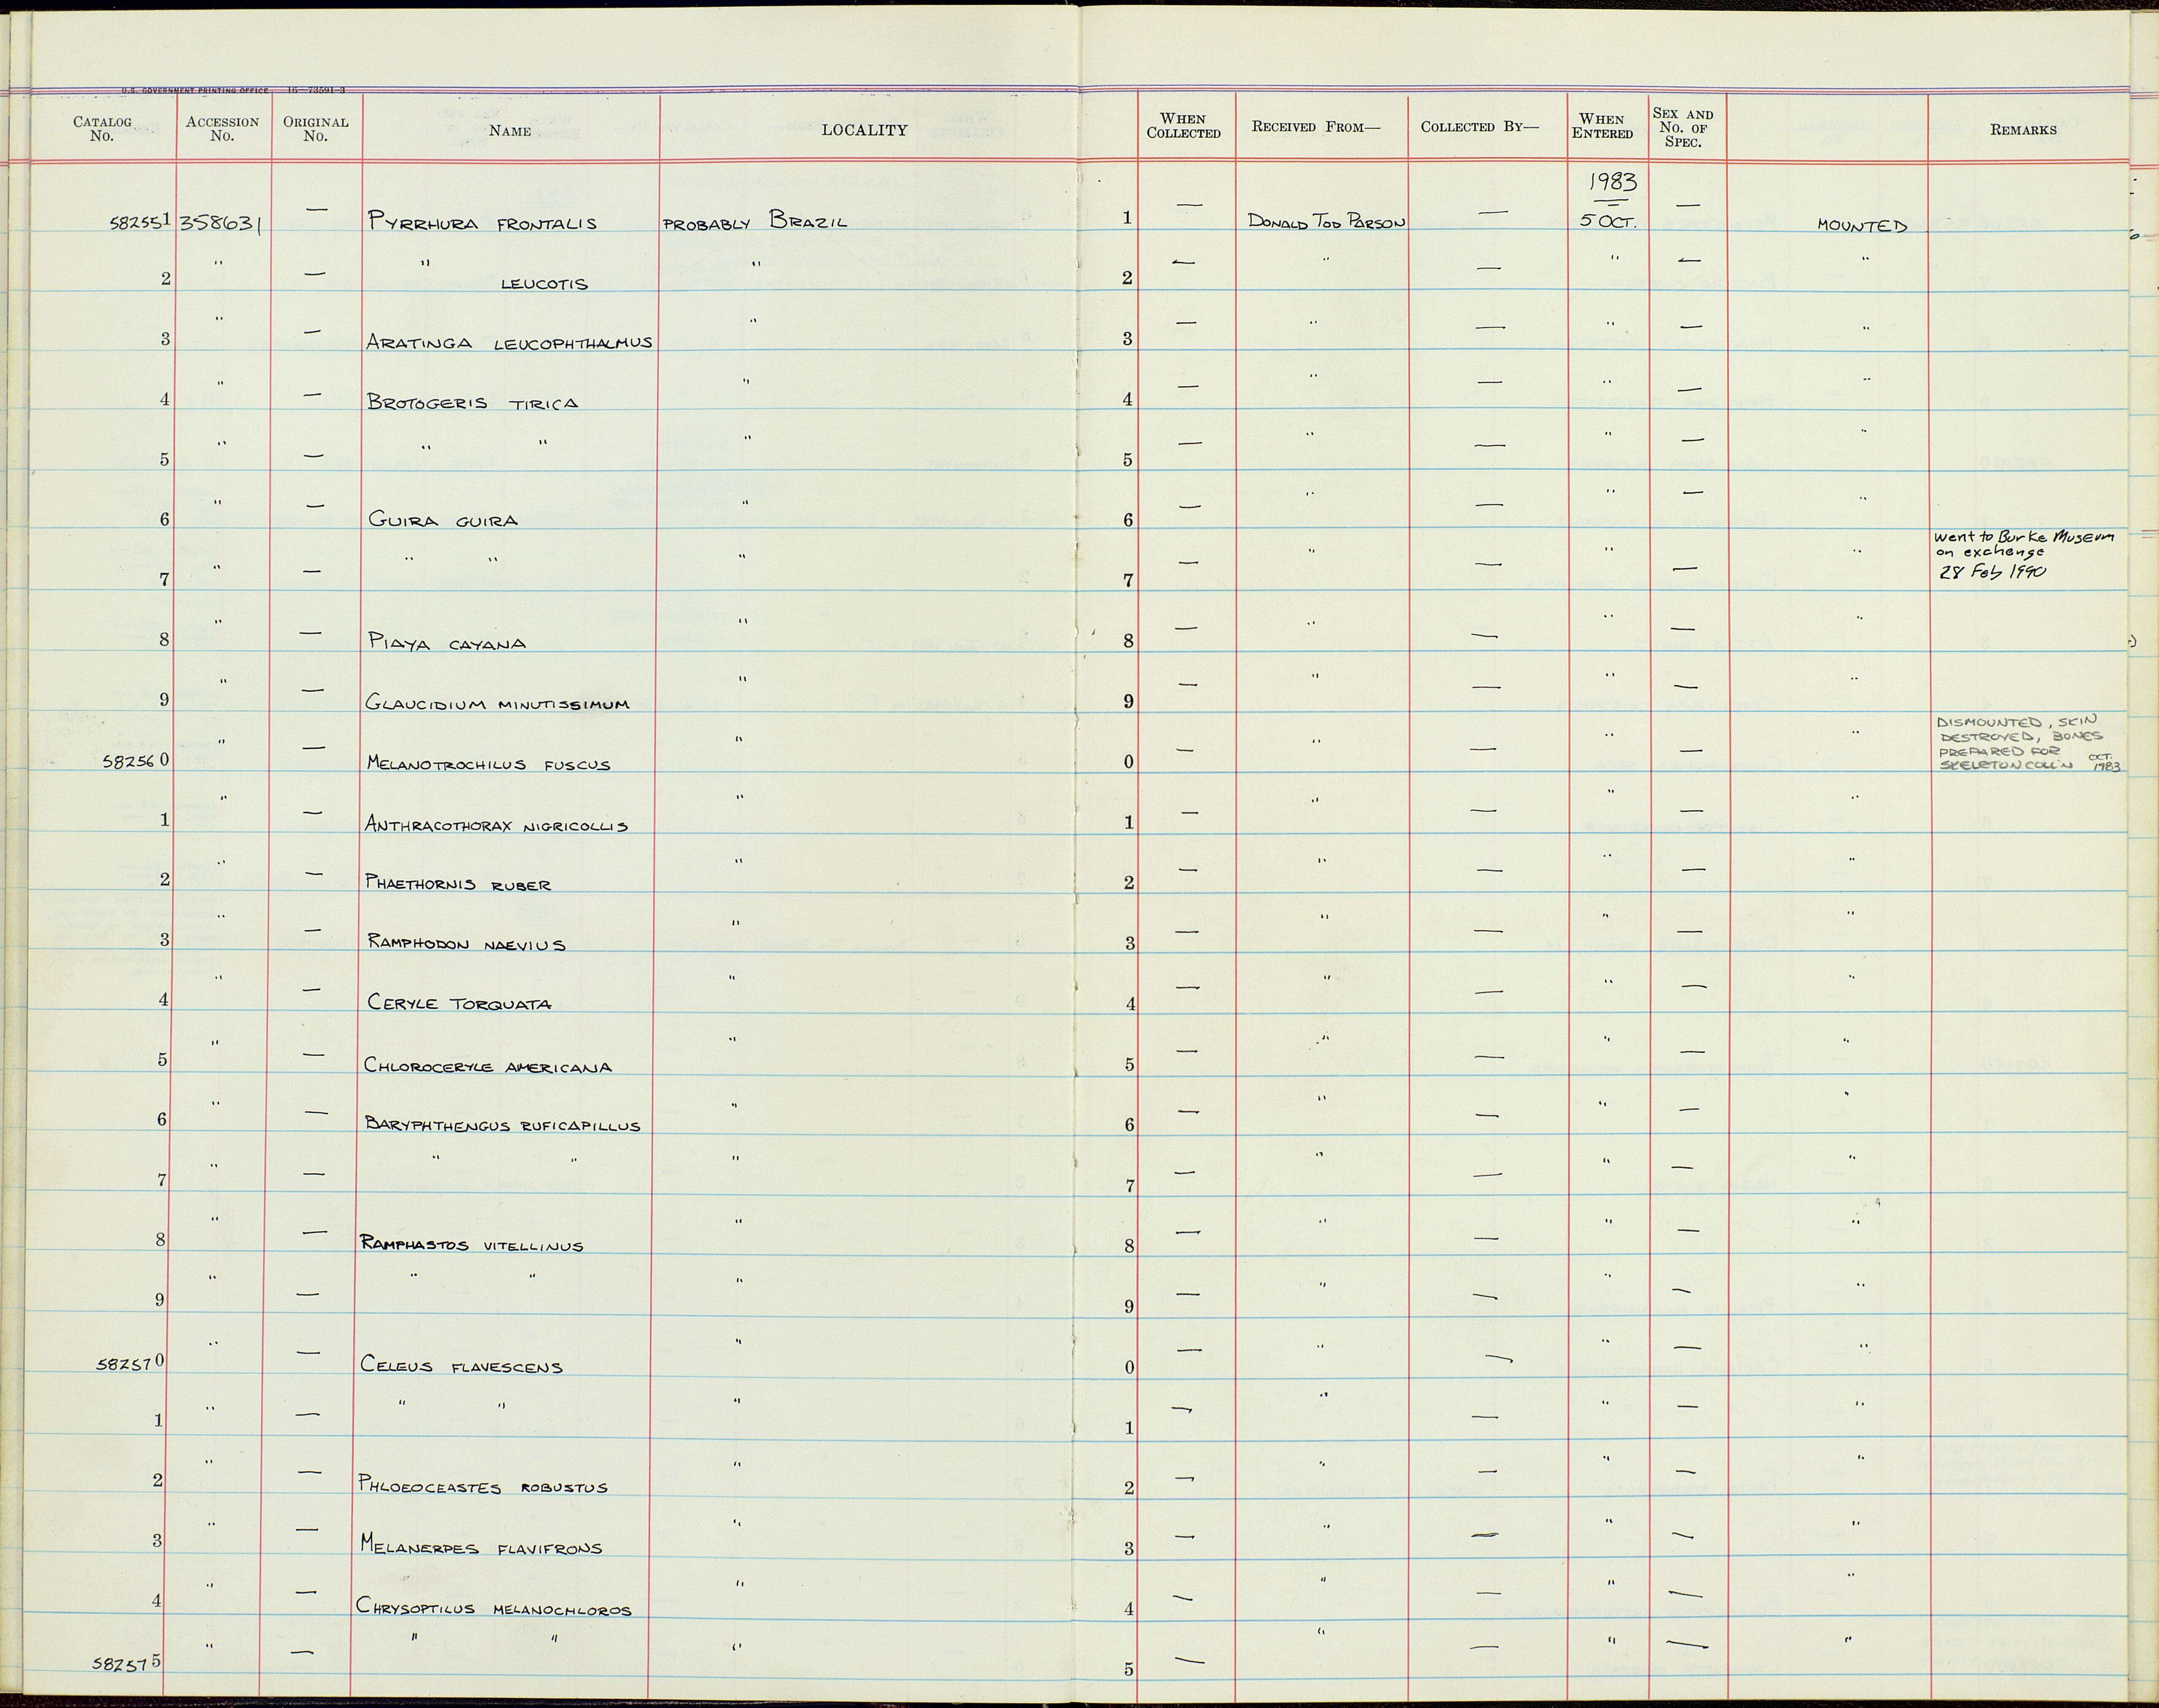
Task: Click the 'Catalog No.' column header
Action: click(x=102, y=129)
